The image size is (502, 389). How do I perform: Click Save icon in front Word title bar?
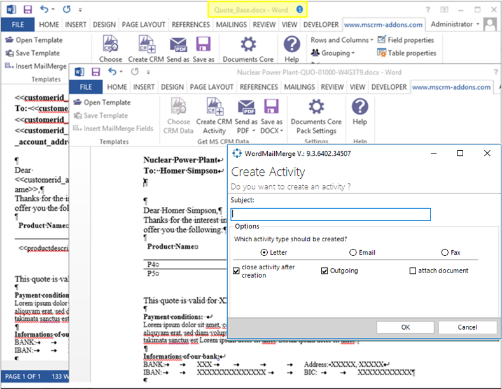95,72
